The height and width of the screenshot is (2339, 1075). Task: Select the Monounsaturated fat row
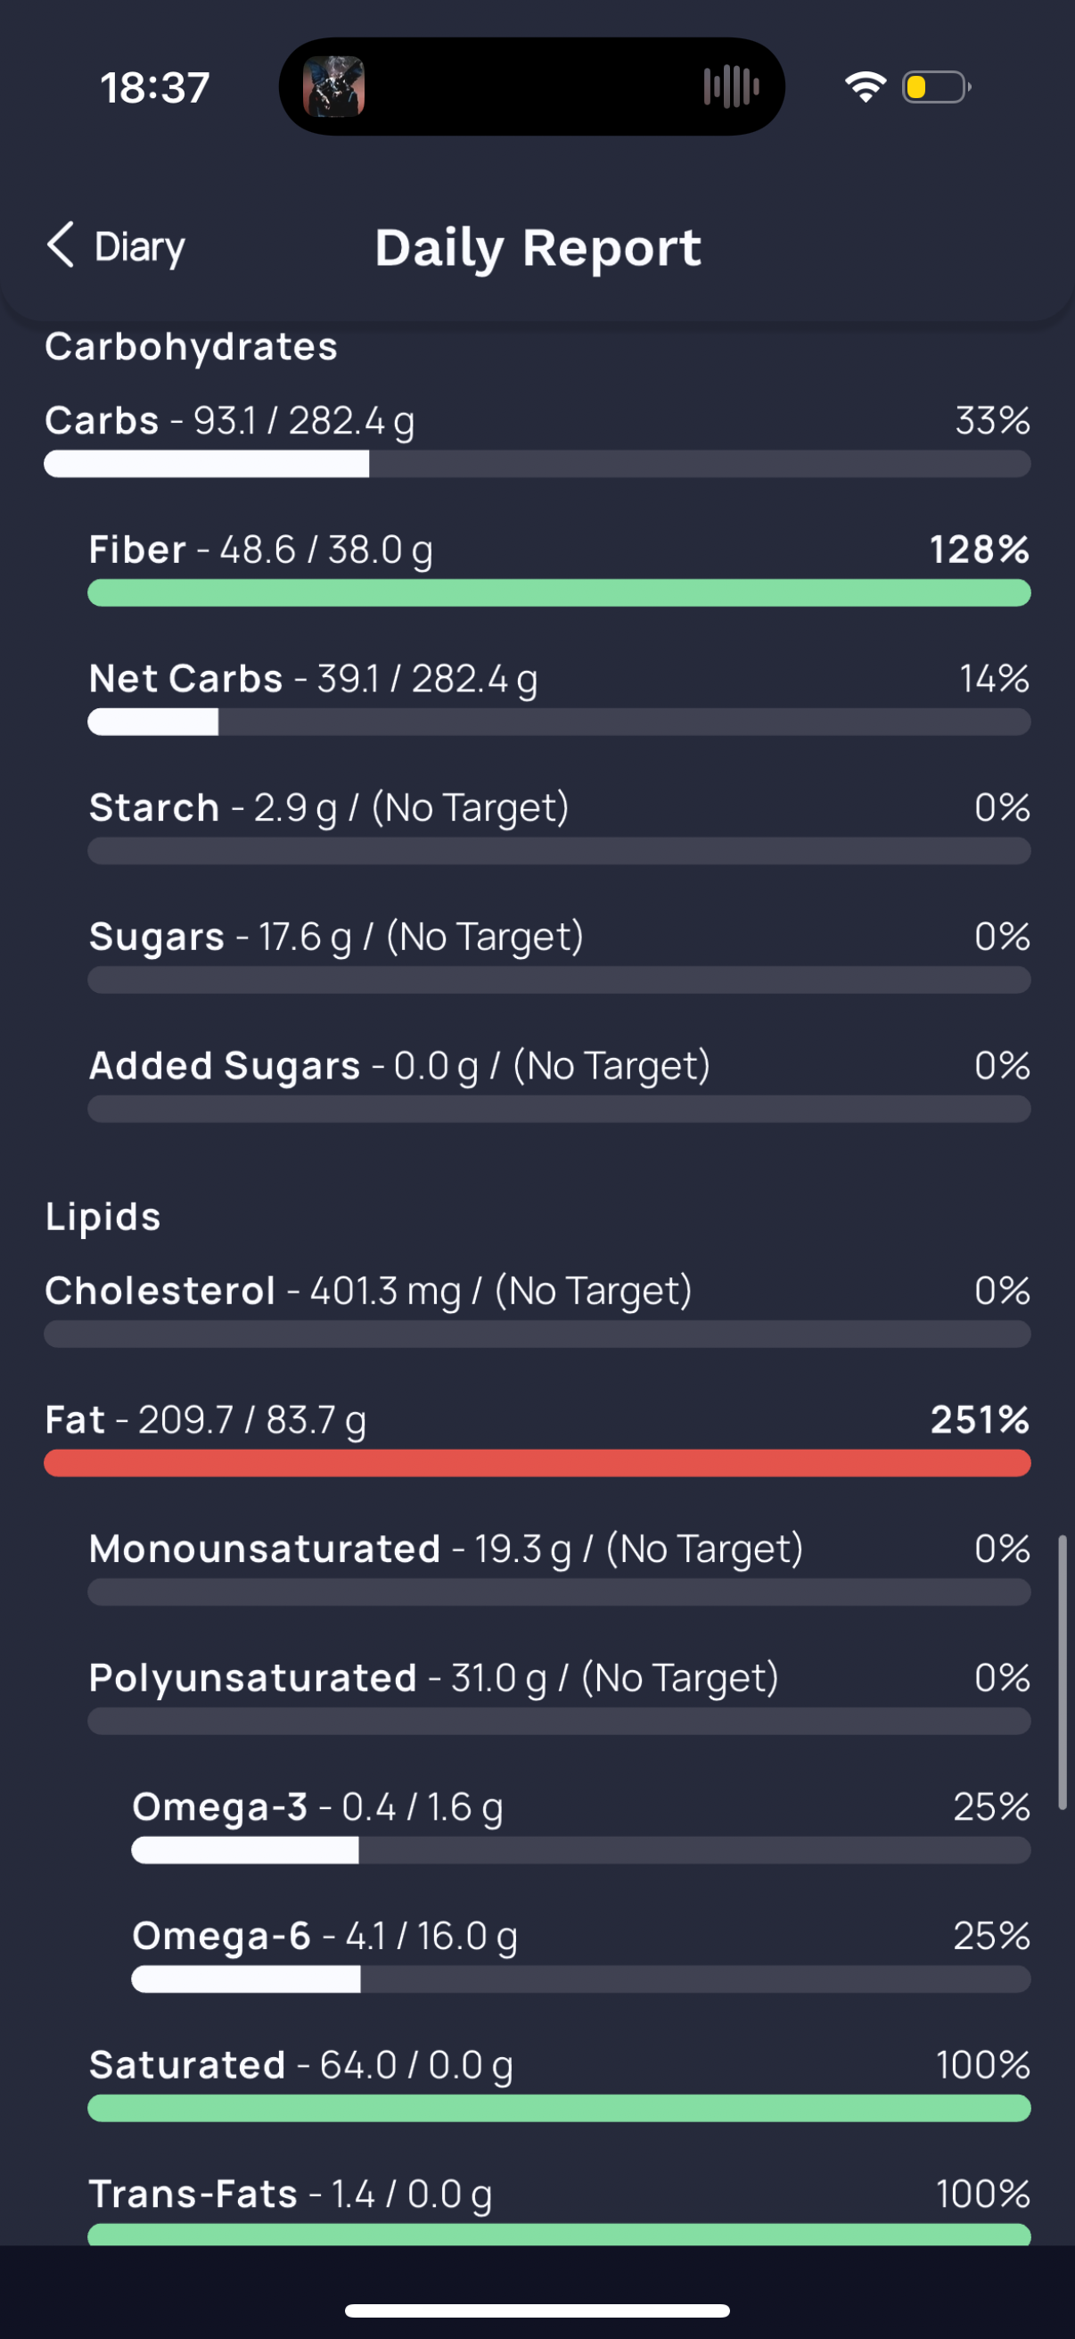click(559, 1567)
